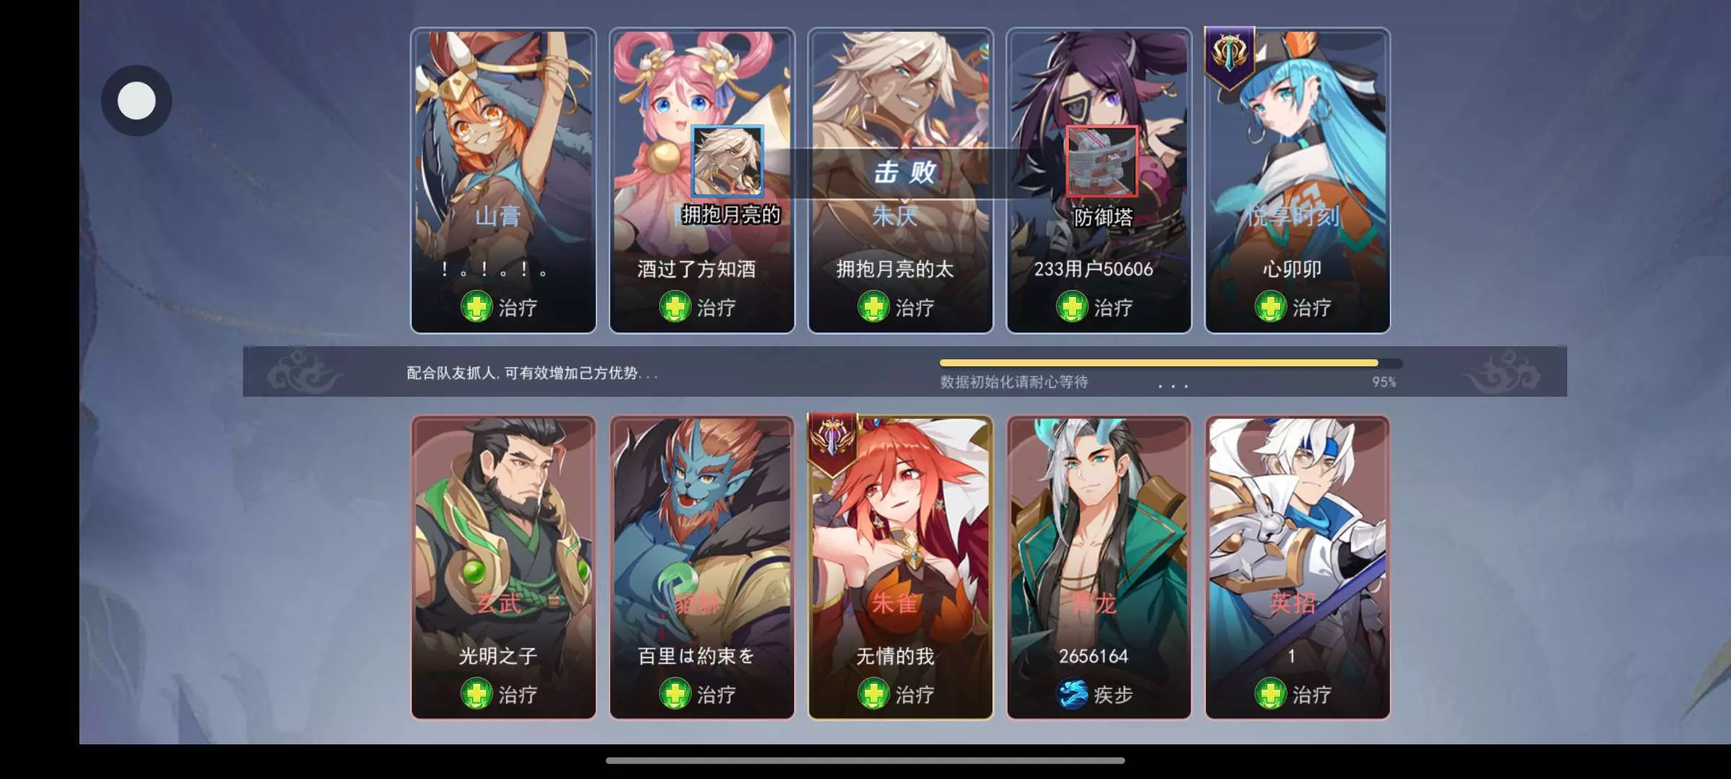Click the purple rank badge on 心卯卯 card
The height and width of the screenshot is (779, 1731).
pyautogui.click(x=1230, y=58)
